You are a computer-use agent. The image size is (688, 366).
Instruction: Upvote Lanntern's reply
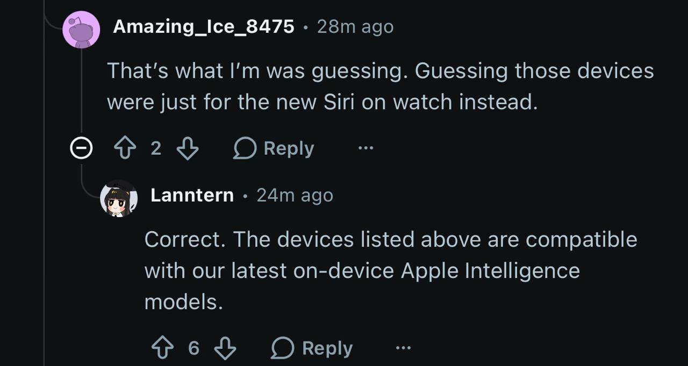tap(163, 348)
